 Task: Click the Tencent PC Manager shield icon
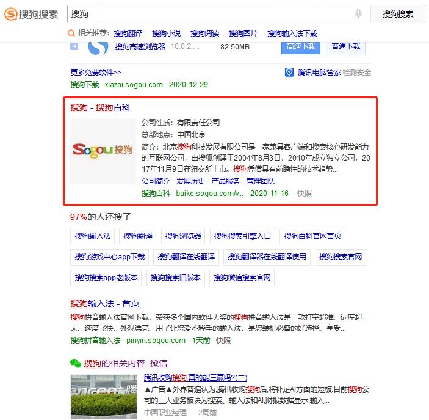point(289,73)
